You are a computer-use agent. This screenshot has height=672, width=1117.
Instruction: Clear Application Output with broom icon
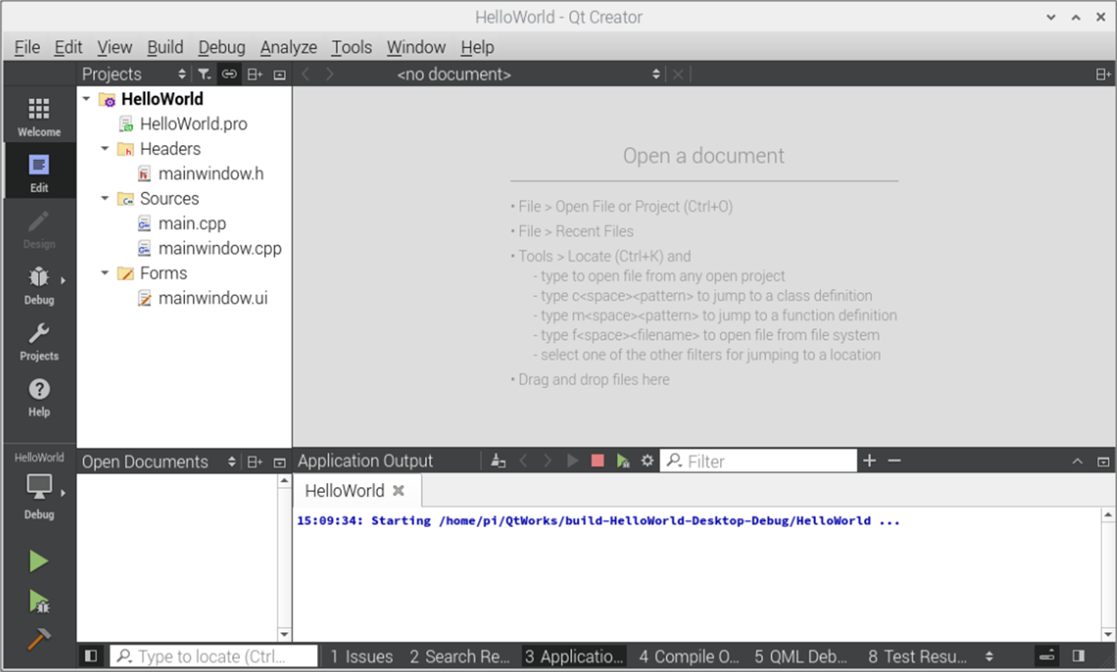(498, 461)
